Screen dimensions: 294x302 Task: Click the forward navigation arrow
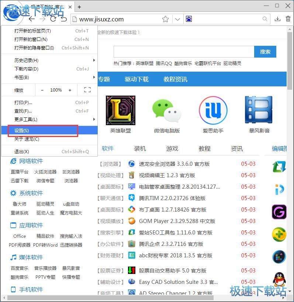pyautogui.click(x=42, y=19)
